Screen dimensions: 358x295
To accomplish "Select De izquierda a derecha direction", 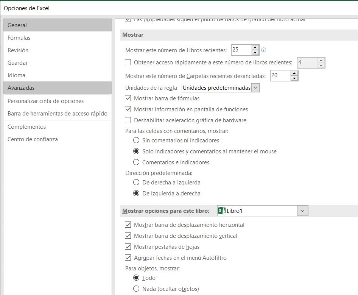I will 136,193.
